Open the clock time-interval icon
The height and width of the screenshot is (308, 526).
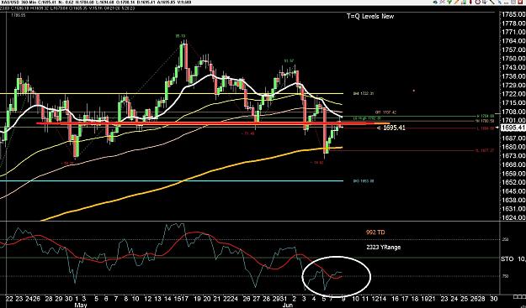(x=478, y=2)
